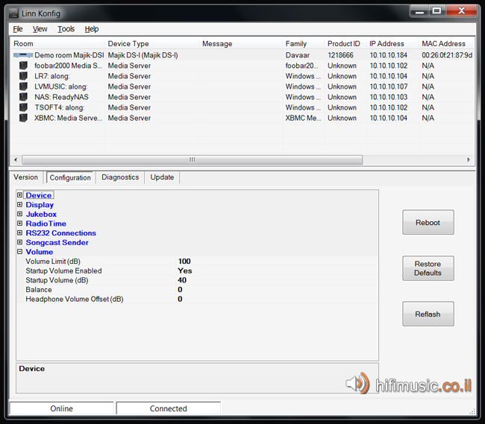Viewport: 485px width, 424px height.
Task: Click the Reboot button
Action: [428, 222]
